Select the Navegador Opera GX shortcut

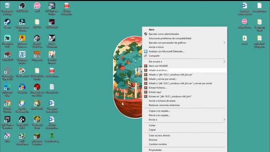click(x=7, y=74)
